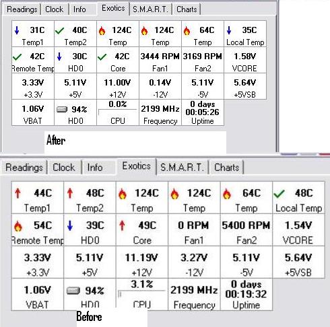Click the flame icon beside 64C in top panel
330x327 pixels.
coord(187,31)
